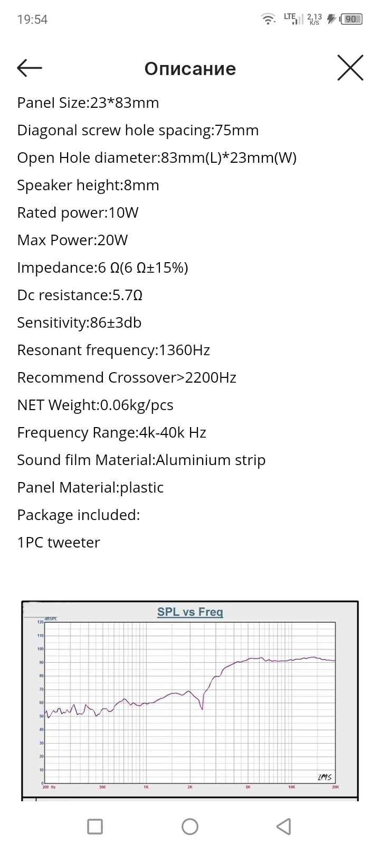Tap the Android recent apps square
Viewport: 380px width, 852px height.
[x=95, y=826]
